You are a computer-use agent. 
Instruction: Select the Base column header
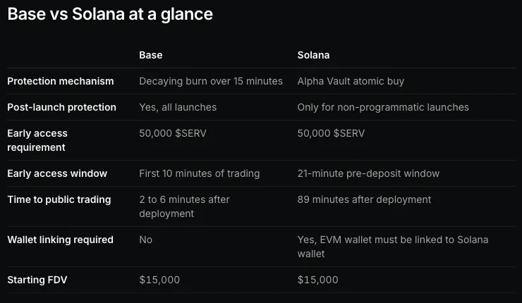(151, 55)
